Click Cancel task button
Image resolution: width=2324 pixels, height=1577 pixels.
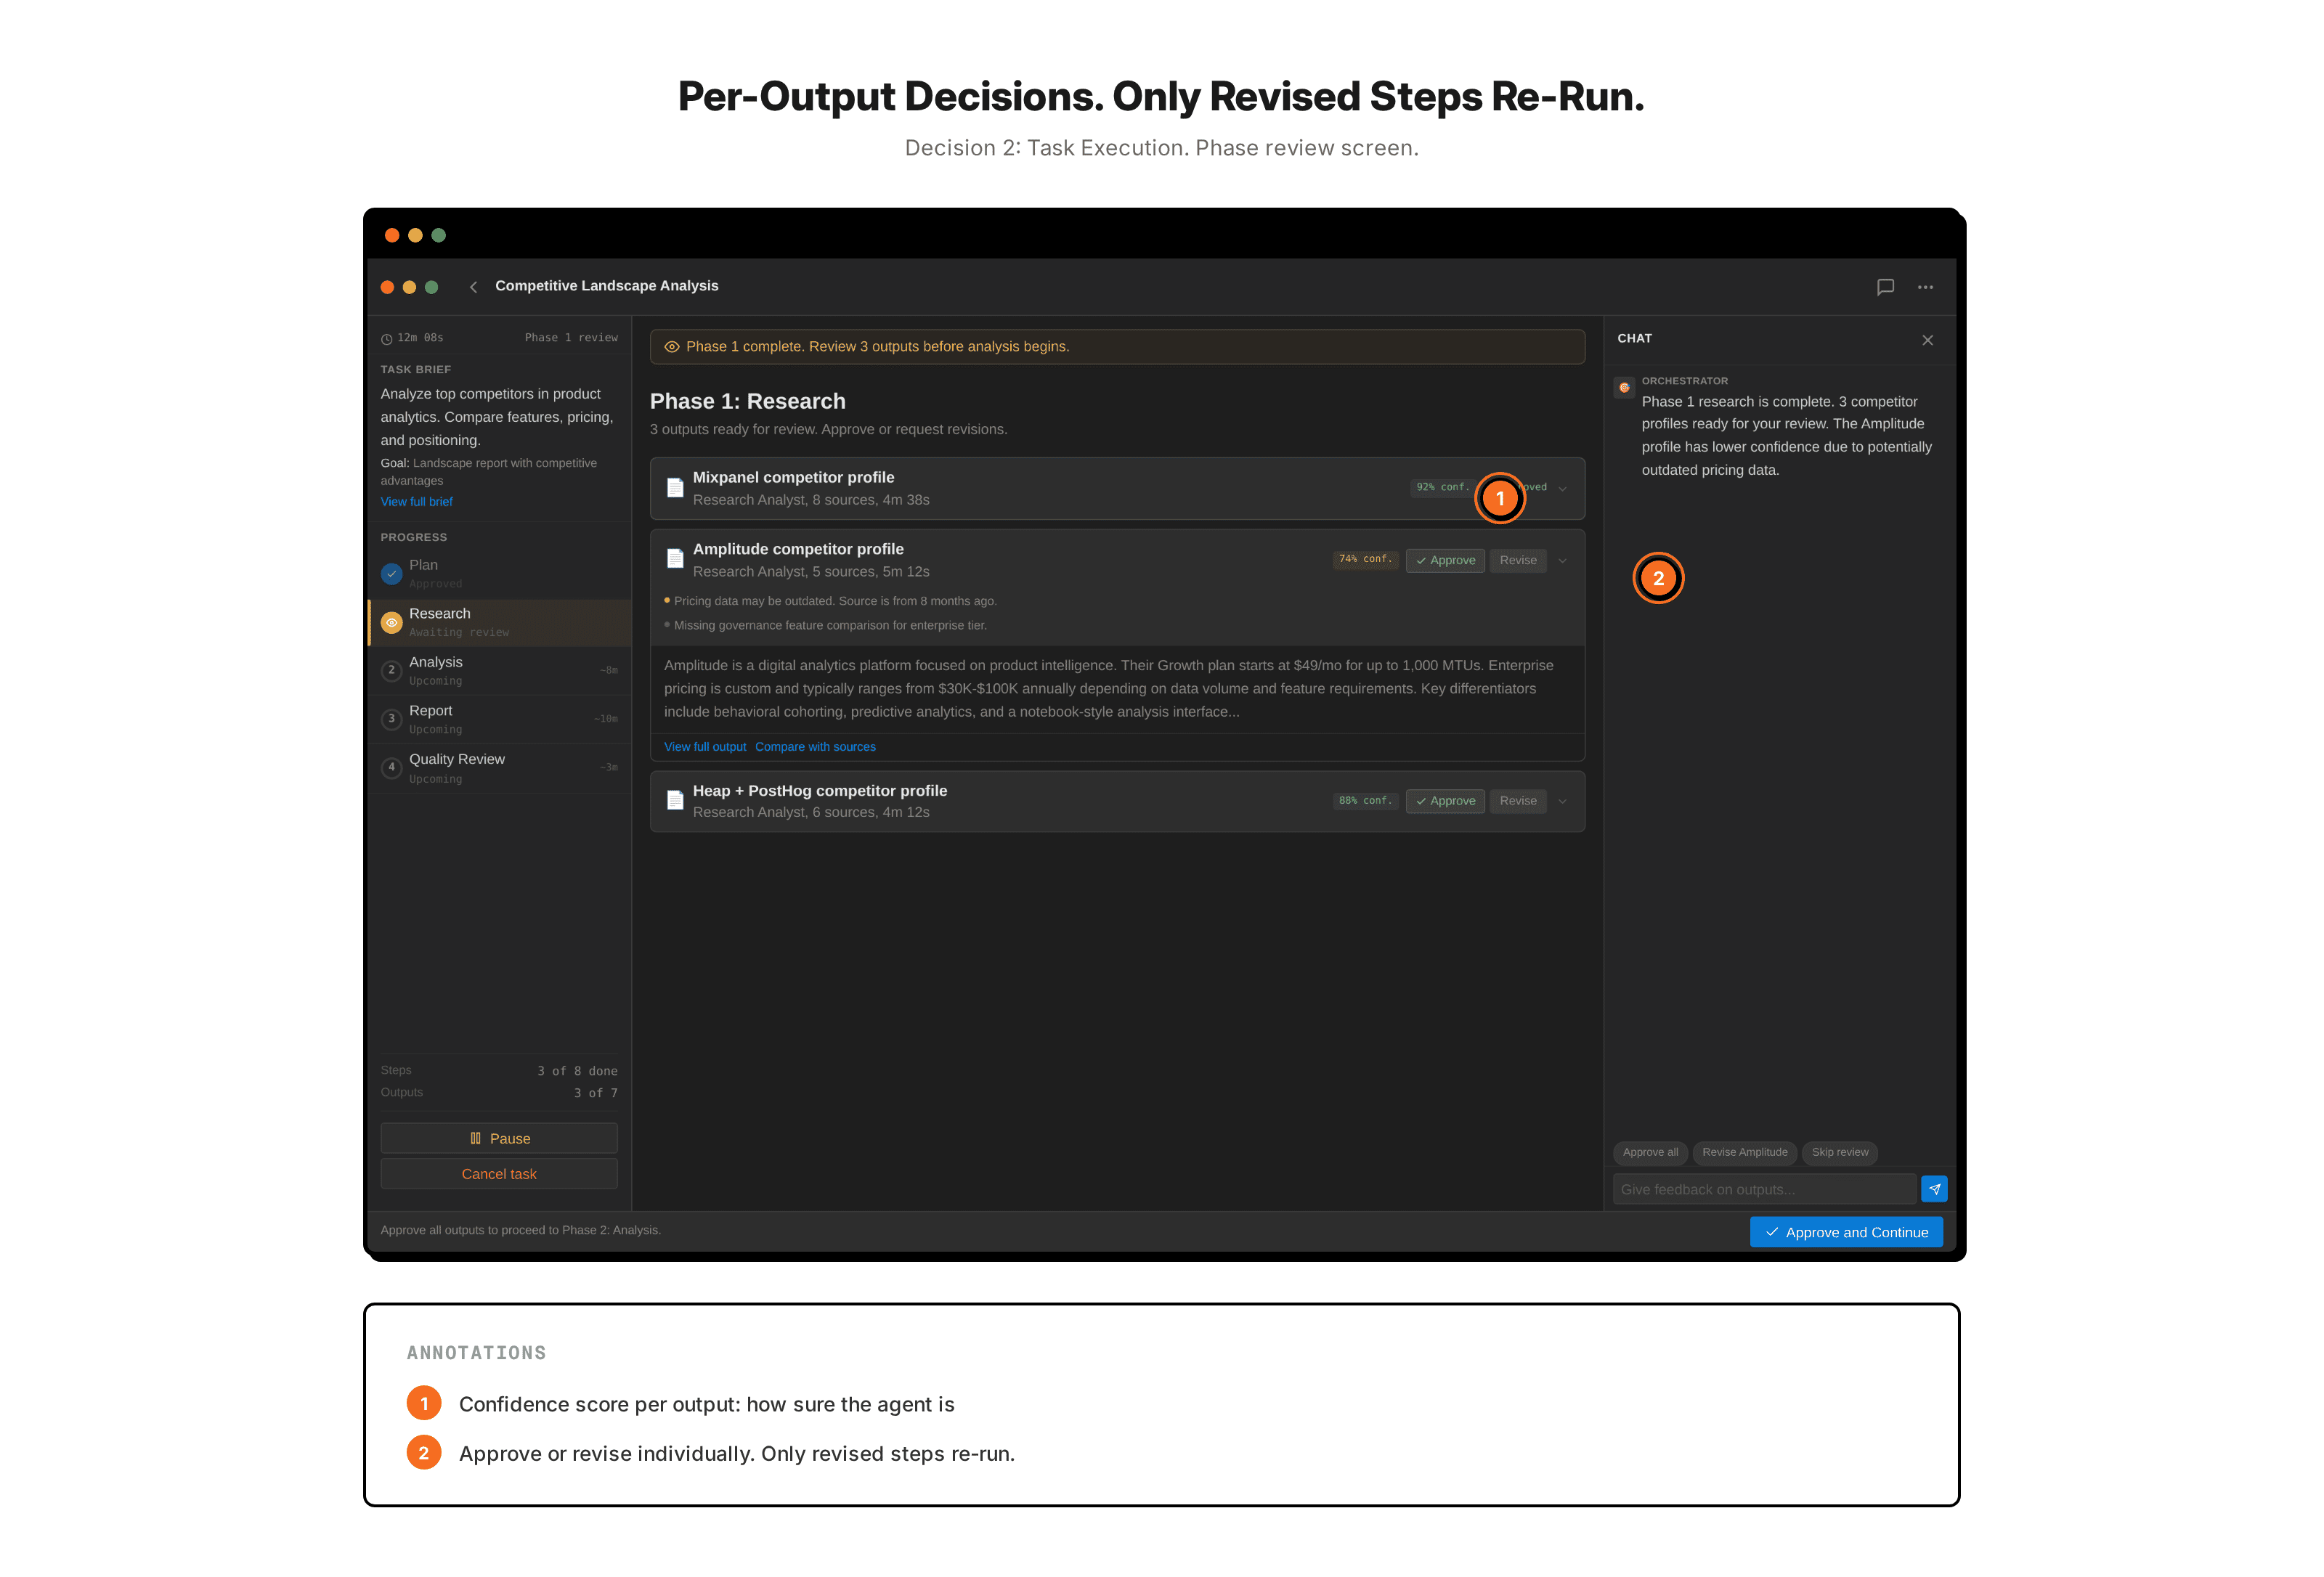(499, 1174)
